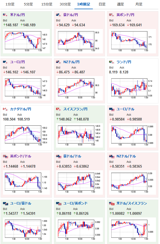Click the US/Japan flag icon beside 米ドル/円
This screenshot has height=244, width=160.
click(x=5, y=15)
